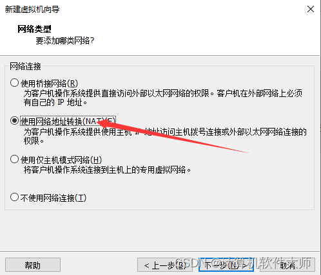
Task: Click the 要添加哪类网络? subtitle text
Action: pyautogui.click(x=65, y=40)
